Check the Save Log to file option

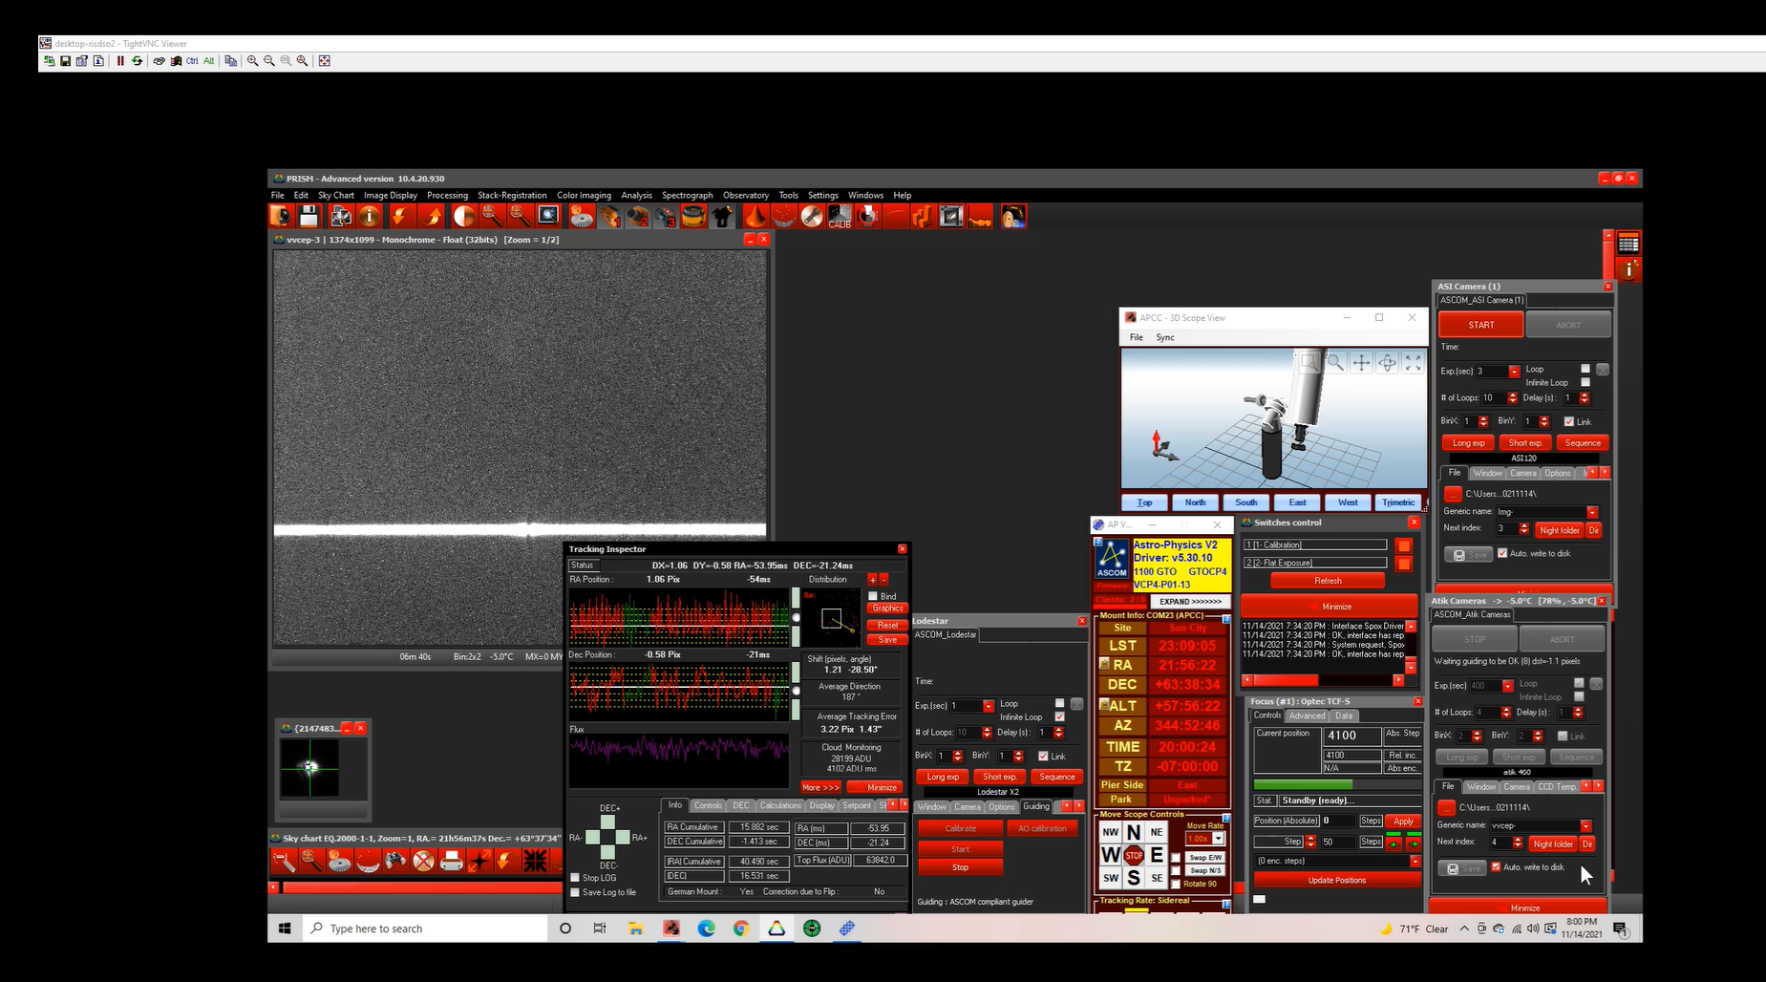pyautogui.click(x=575, y=892)
